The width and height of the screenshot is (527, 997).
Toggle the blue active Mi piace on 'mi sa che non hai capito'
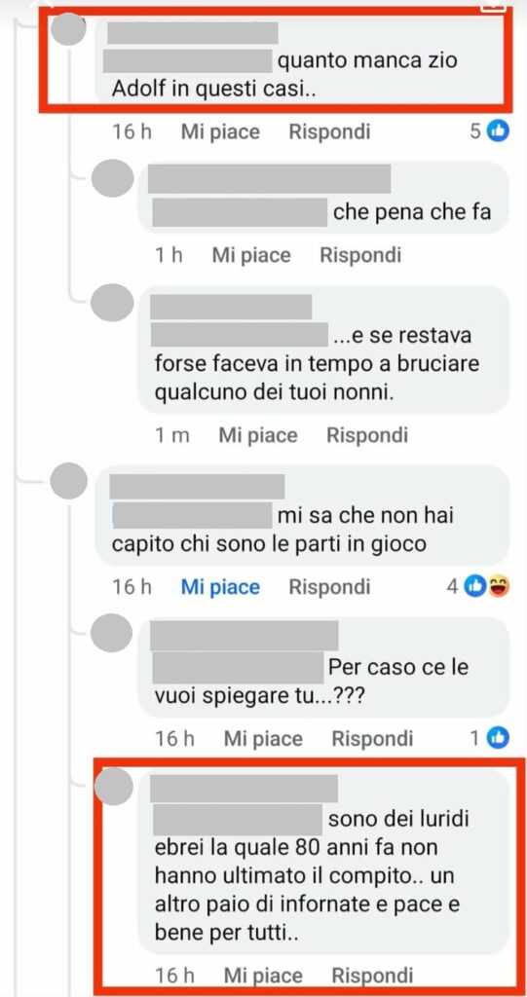[x=220, y=587]
